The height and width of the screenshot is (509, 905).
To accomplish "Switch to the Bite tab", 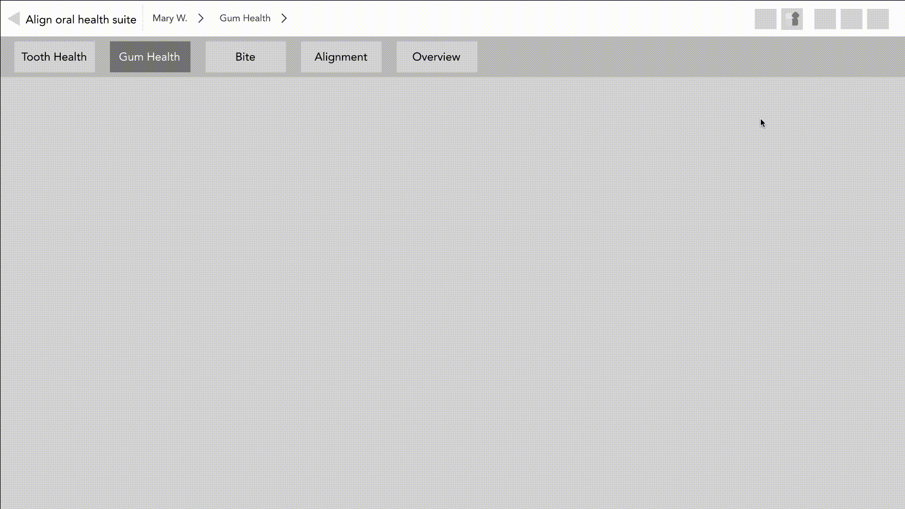I will click(246, 57).
